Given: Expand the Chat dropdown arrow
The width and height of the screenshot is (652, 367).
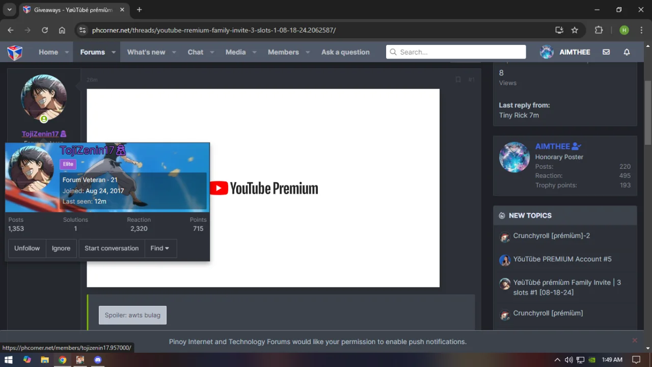Looking at the screenshot, I should coord(212,52).
